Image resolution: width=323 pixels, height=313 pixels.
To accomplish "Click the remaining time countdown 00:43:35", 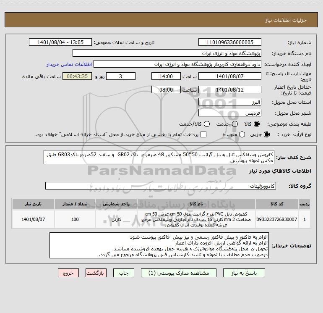I will click(x=77, y=76).
